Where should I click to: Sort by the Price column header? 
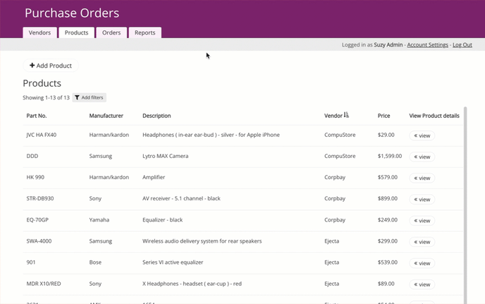[x=383, y=116]
